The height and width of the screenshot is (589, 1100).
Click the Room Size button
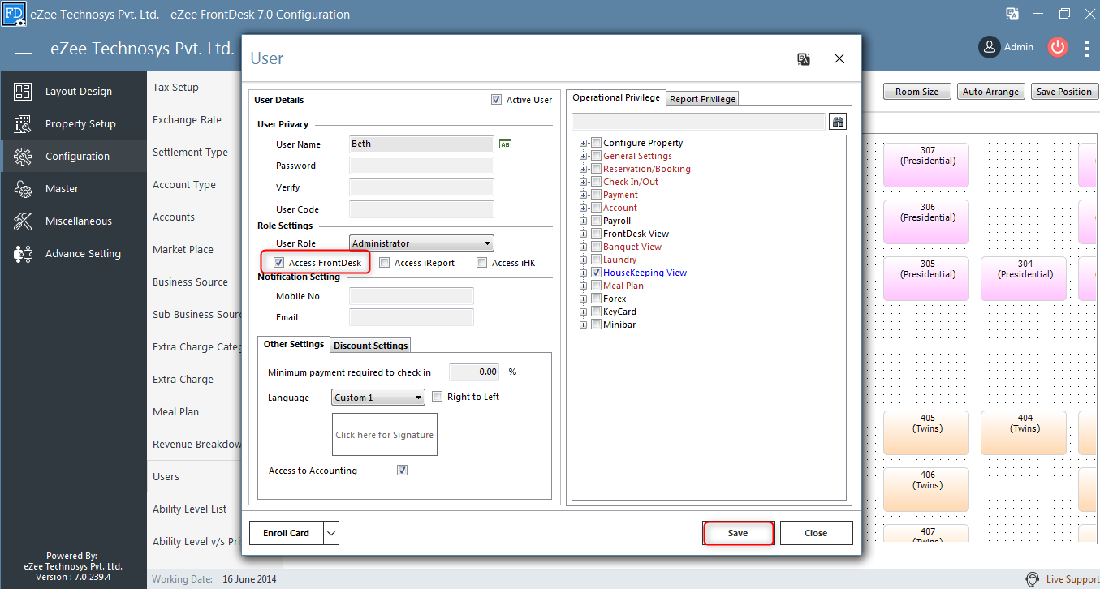(917, 92)
